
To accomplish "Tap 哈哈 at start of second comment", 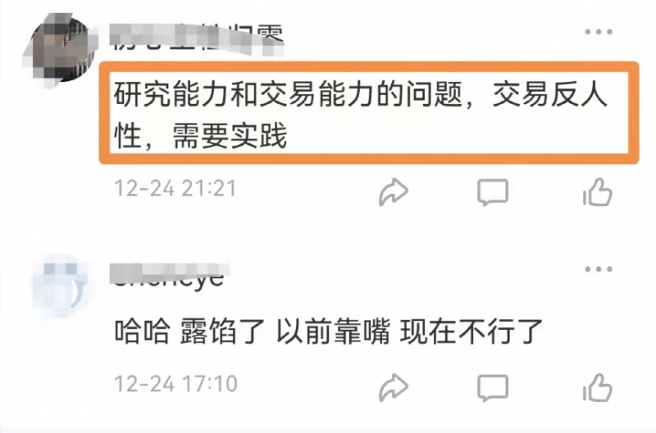I will point(142,332).
